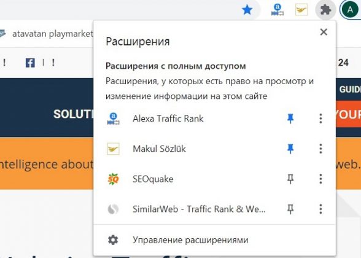Click the blue bookmark star icon
Image resolution: width=361 pixels, height=258 pixels.
(x=247, y=10)
